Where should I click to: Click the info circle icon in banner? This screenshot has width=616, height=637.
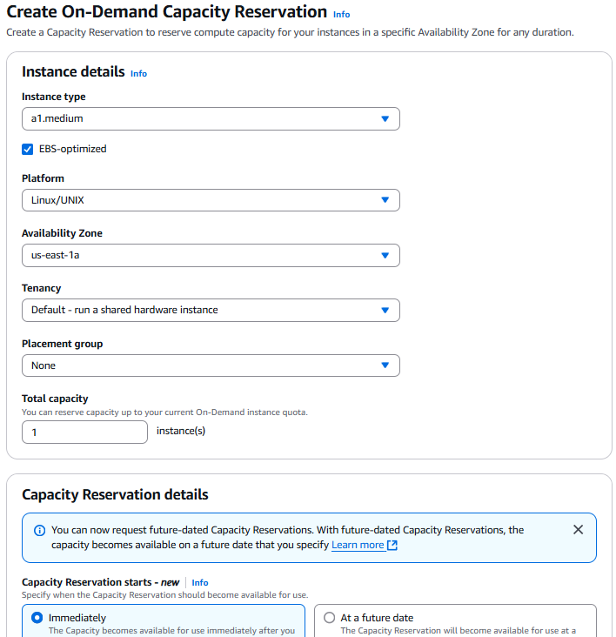[x=39, y=530]
